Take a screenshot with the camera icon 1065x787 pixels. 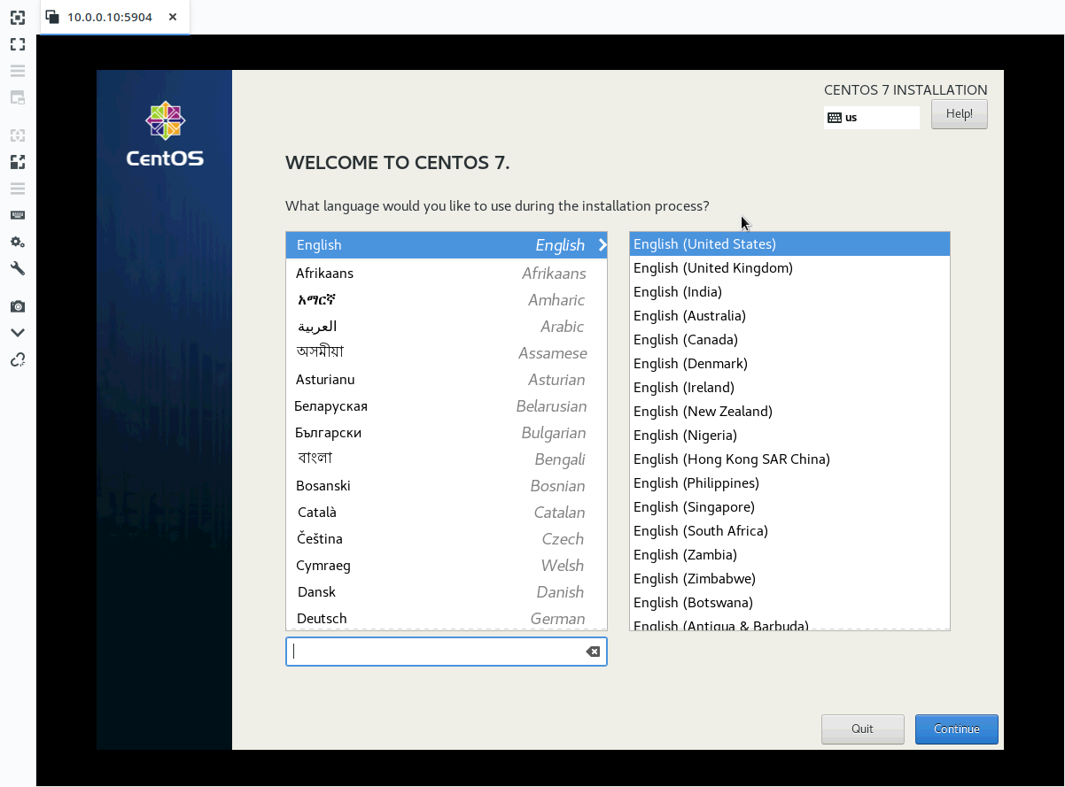tap(17, 306)
